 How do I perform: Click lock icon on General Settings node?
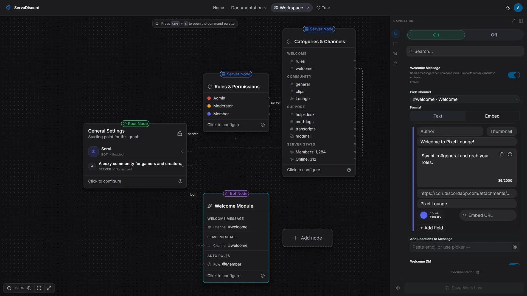[180, 133]
